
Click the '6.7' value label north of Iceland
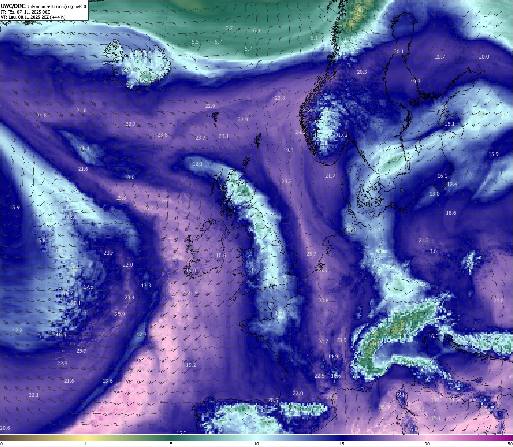[x=229, y=28]
